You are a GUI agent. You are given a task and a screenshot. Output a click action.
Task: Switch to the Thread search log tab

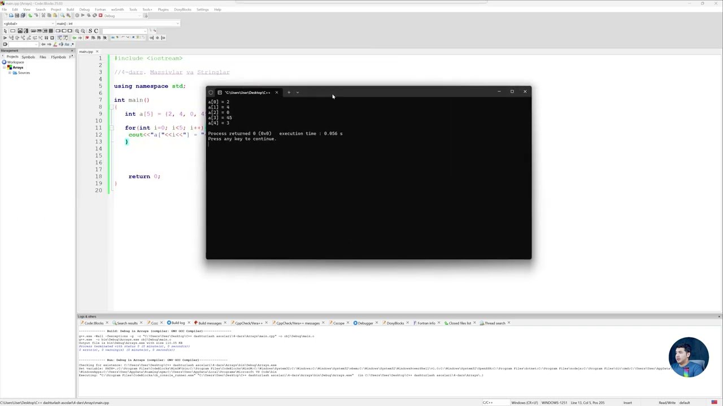(x=494, y=323)
